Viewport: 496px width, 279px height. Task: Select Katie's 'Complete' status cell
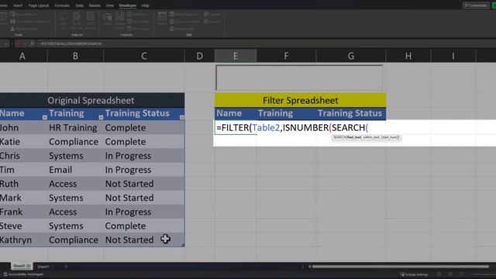144,142
